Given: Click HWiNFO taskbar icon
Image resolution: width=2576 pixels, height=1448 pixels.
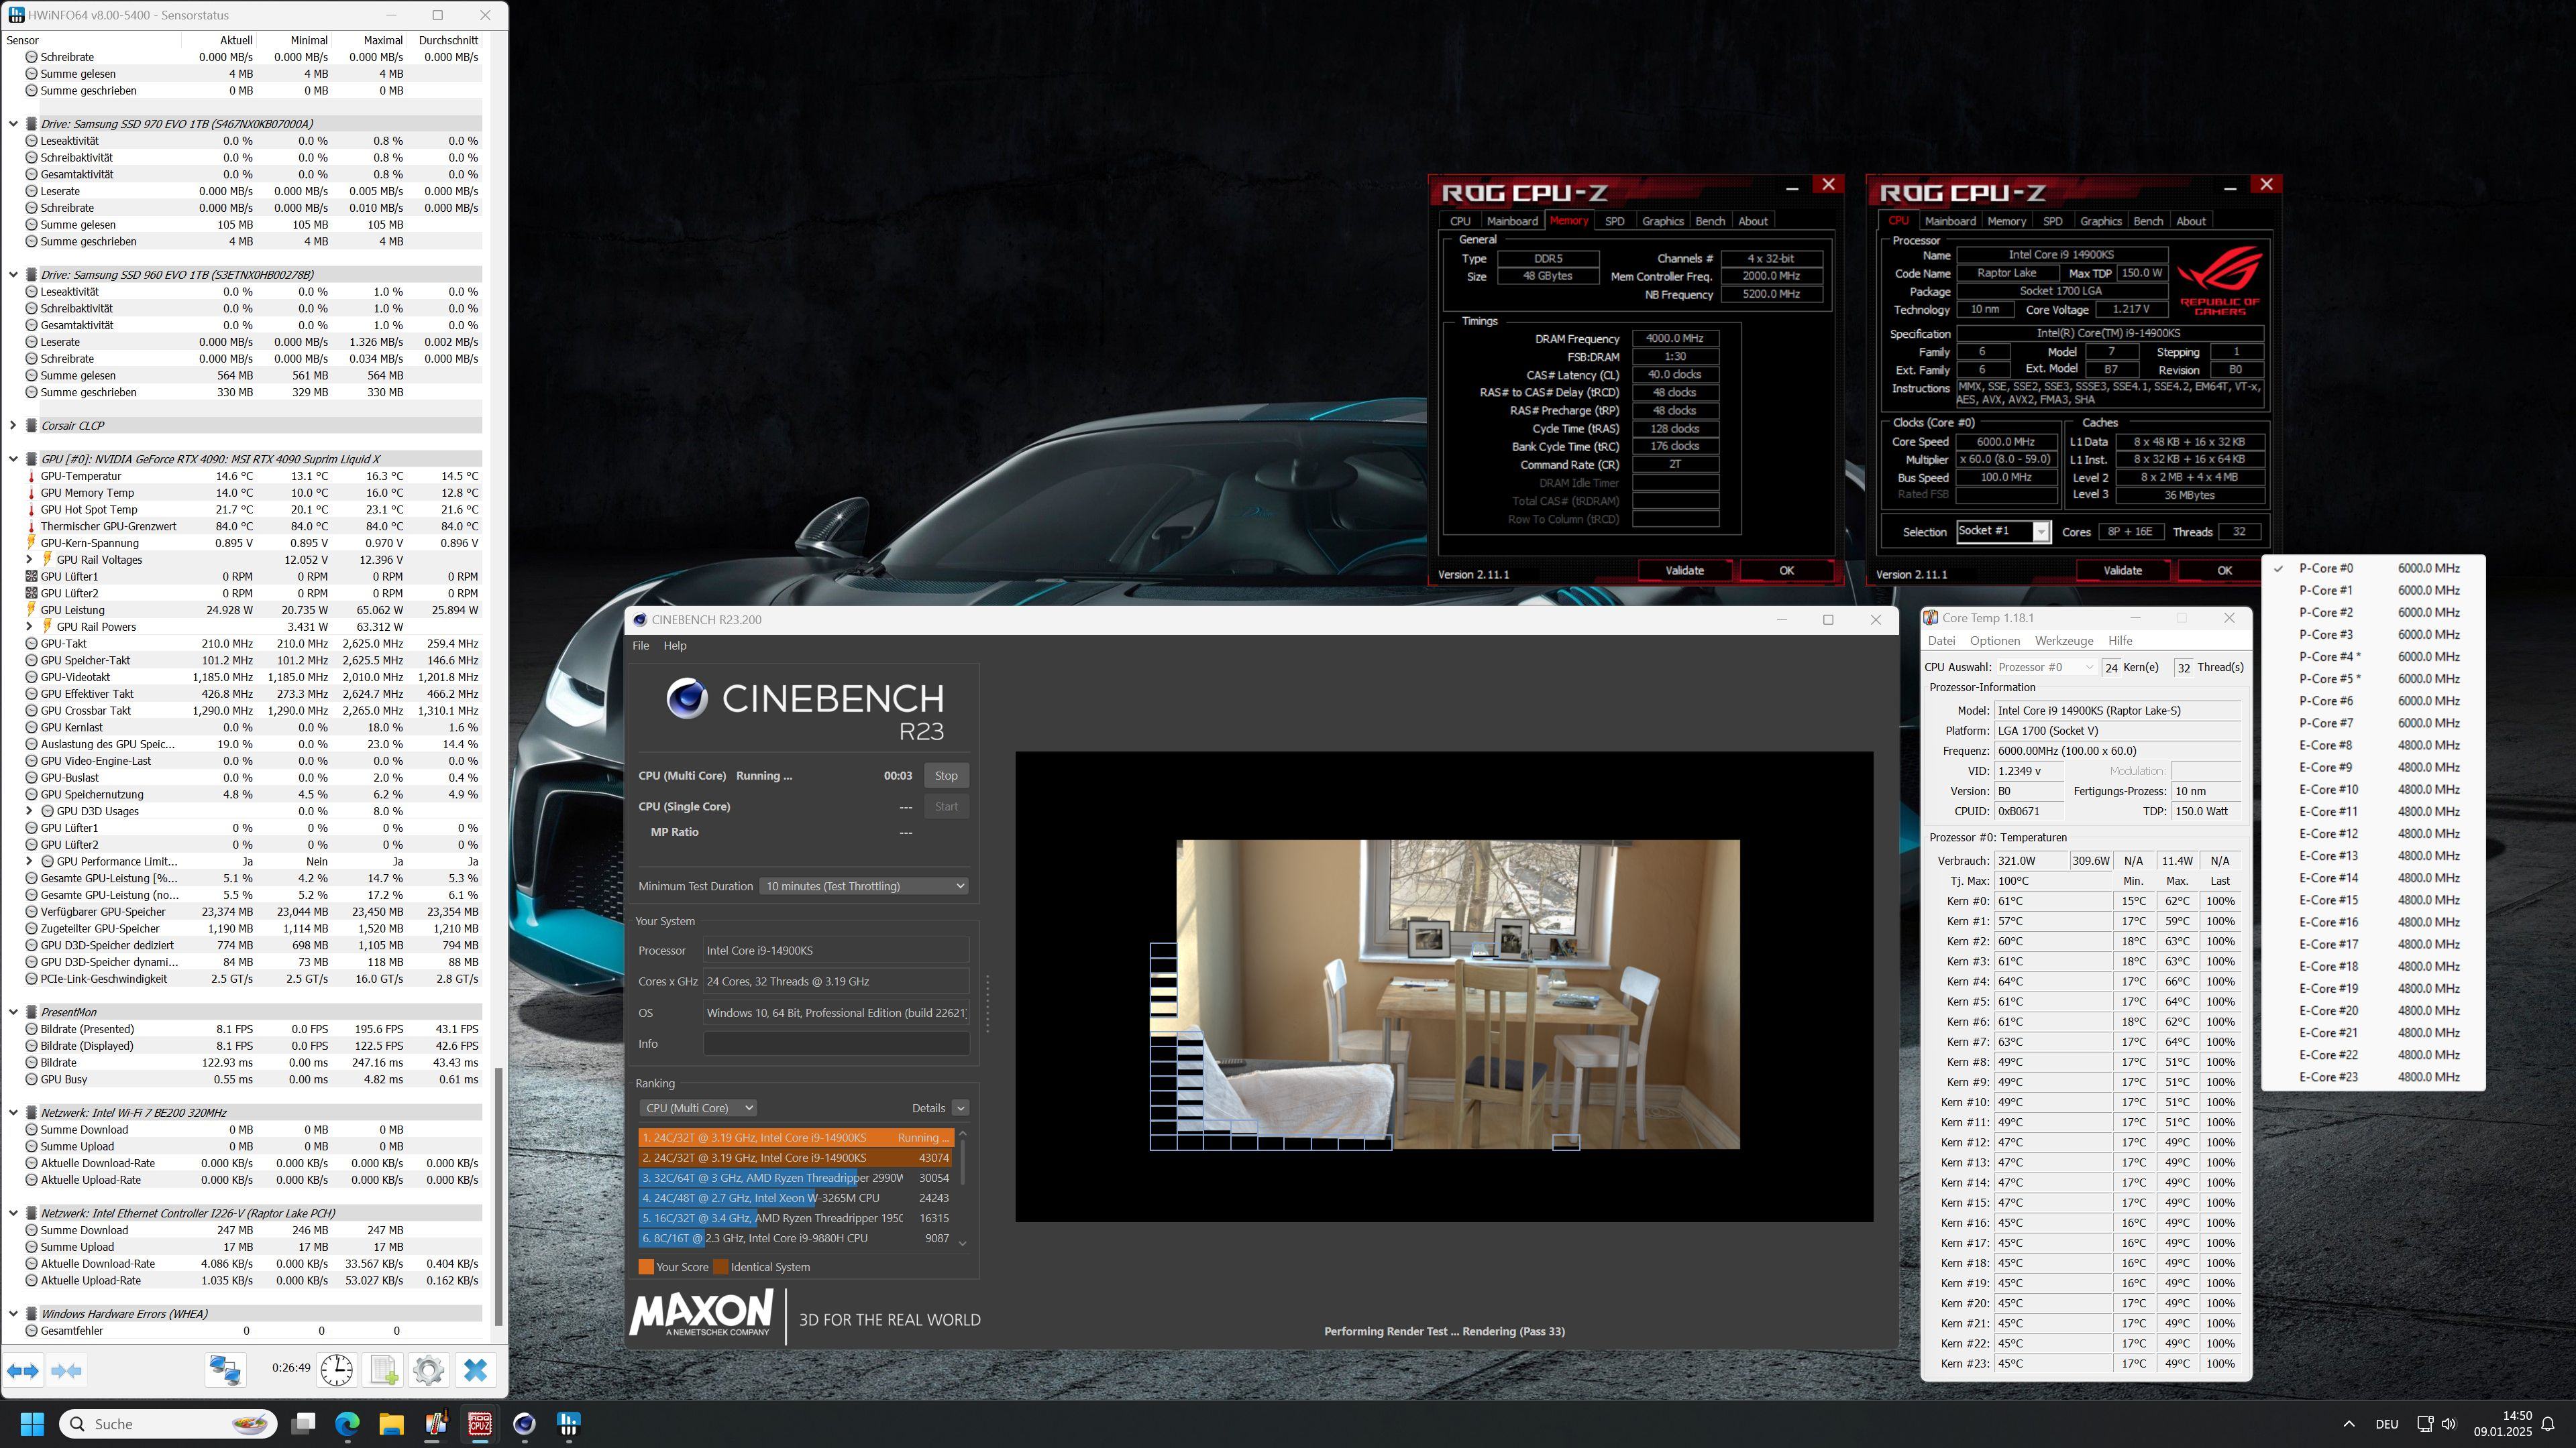Looking at the screenshot, I should coord(568,1423).
